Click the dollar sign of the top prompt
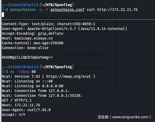The height and width of the screenshot is (122, 155). click(7, 10)
